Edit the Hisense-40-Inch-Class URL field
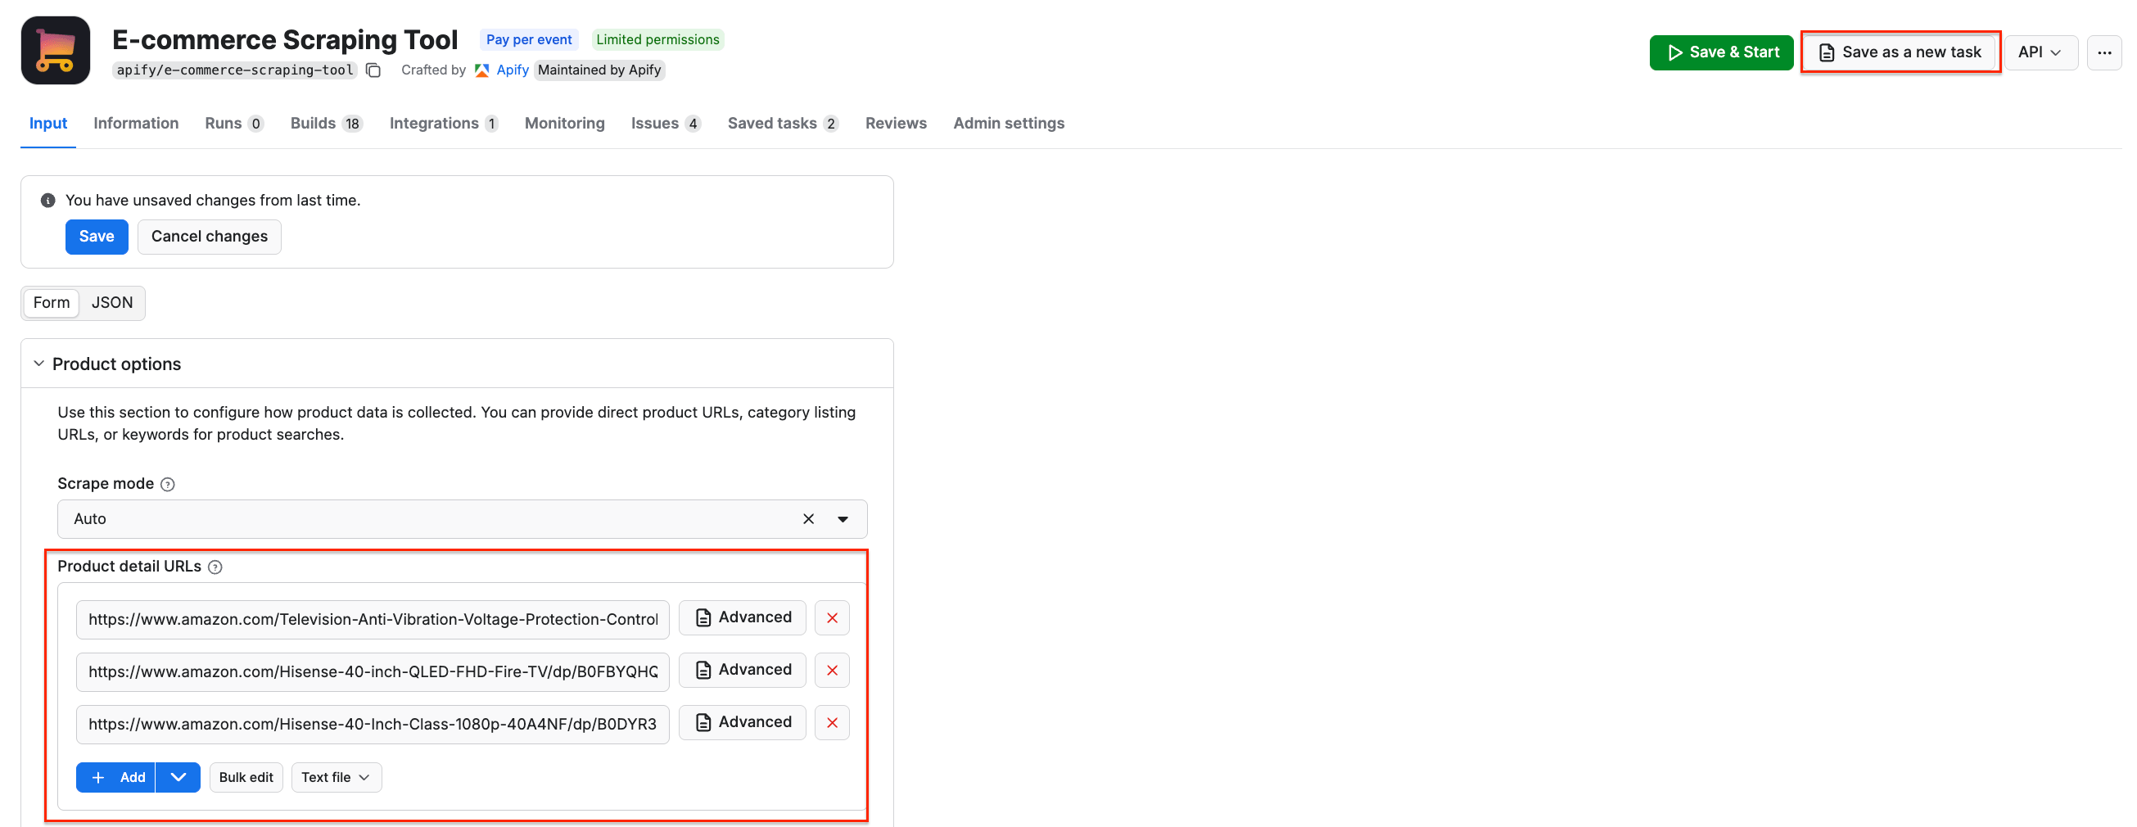 (373, 725)
